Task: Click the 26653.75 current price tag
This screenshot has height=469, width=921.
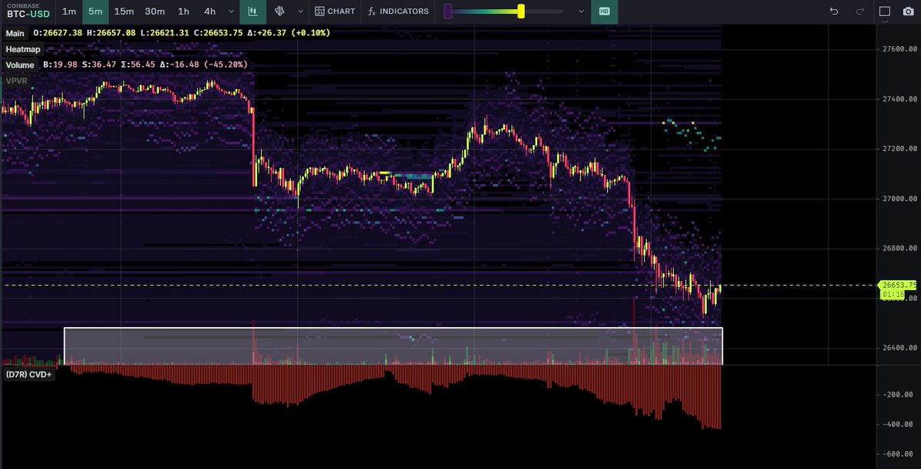Action: [898, 285]
